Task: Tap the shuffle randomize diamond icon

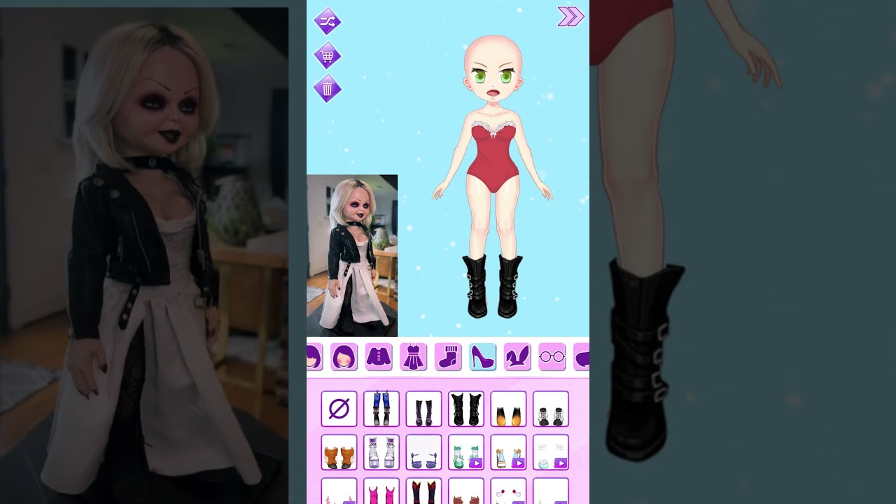Action: click(x=327, y=21)
